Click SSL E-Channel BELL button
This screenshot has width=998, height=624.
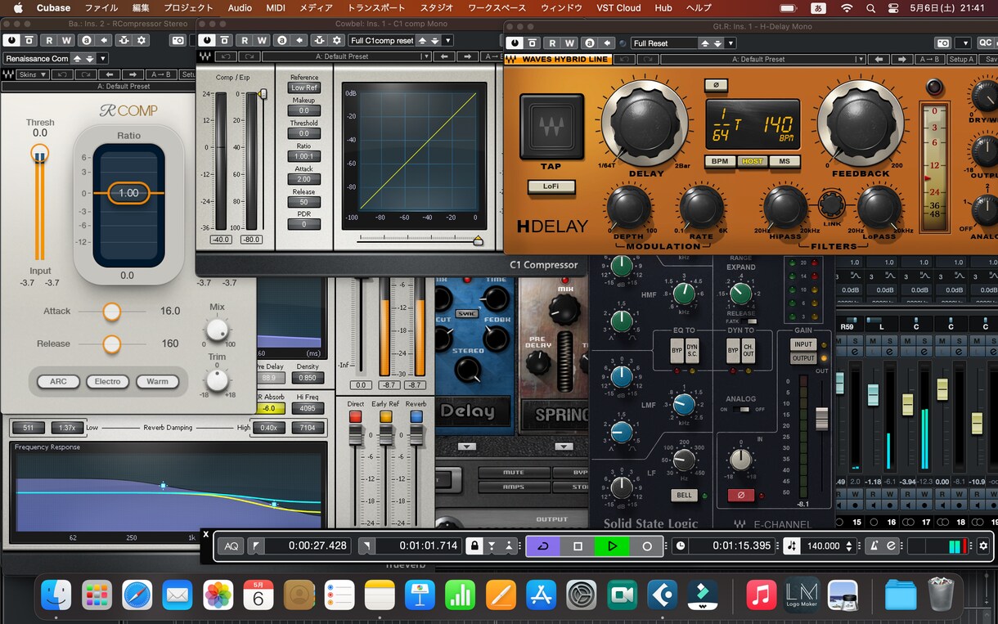pyautogui.click(x=684, y=496)
